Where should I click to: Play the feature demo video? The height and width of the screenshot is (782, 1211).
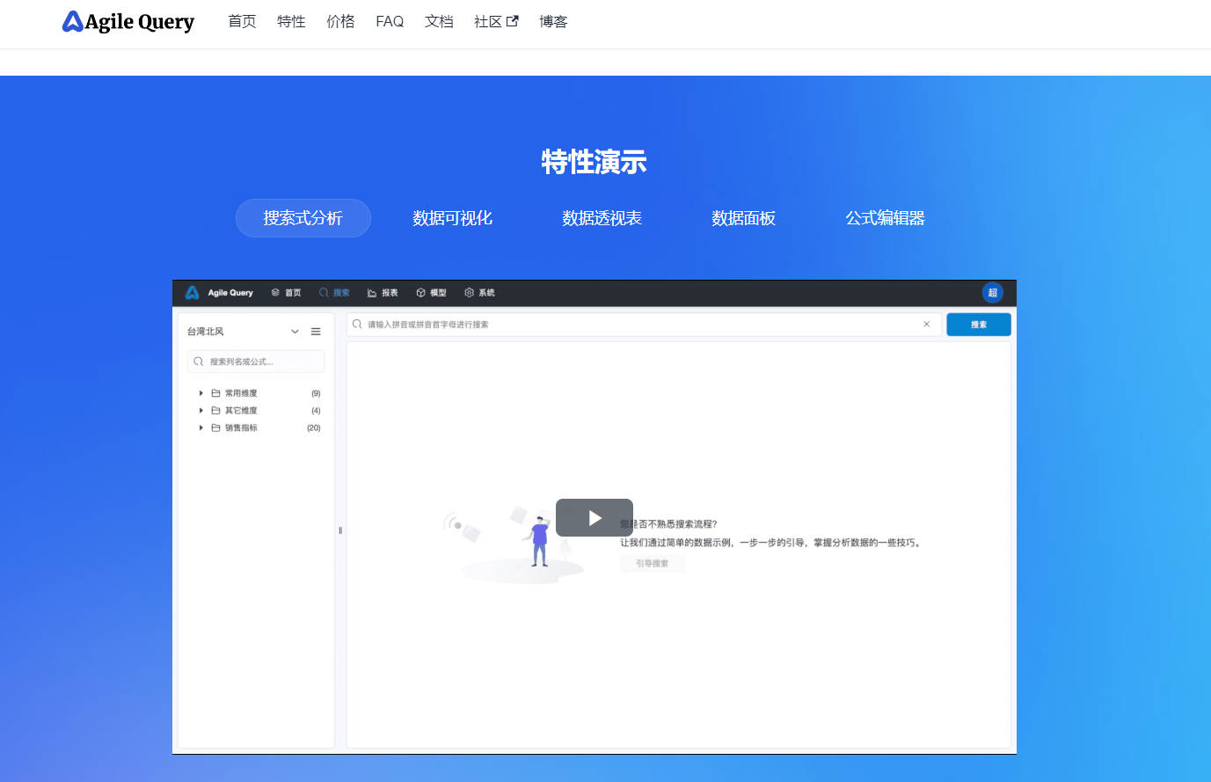(595, 518)
